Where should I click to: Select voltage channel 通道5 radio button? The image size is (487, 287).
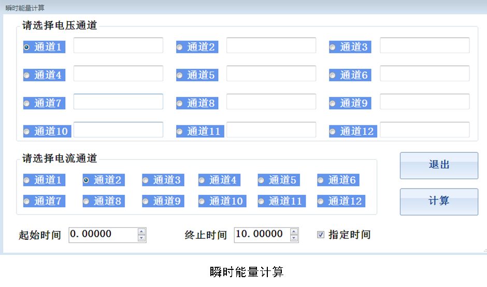[180, 76]
